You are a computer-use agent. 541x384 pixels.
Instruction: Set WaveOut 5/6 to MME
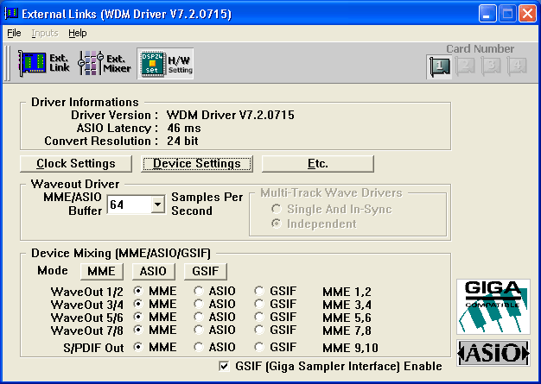[x=138, y=317]
